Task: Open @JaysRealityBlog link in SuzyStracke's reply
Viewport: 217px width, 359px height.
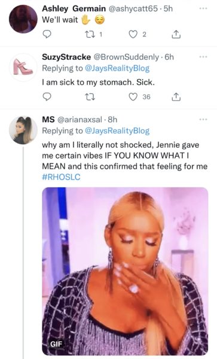Action: coord(117,68)
